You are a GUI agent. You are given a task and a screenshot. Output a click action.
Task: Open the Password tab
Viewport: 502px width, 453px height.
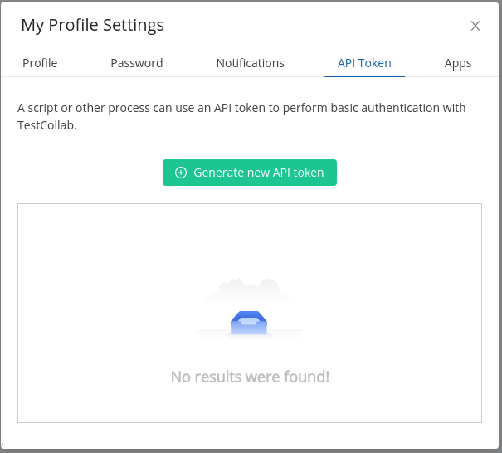(x=137, y=63)
